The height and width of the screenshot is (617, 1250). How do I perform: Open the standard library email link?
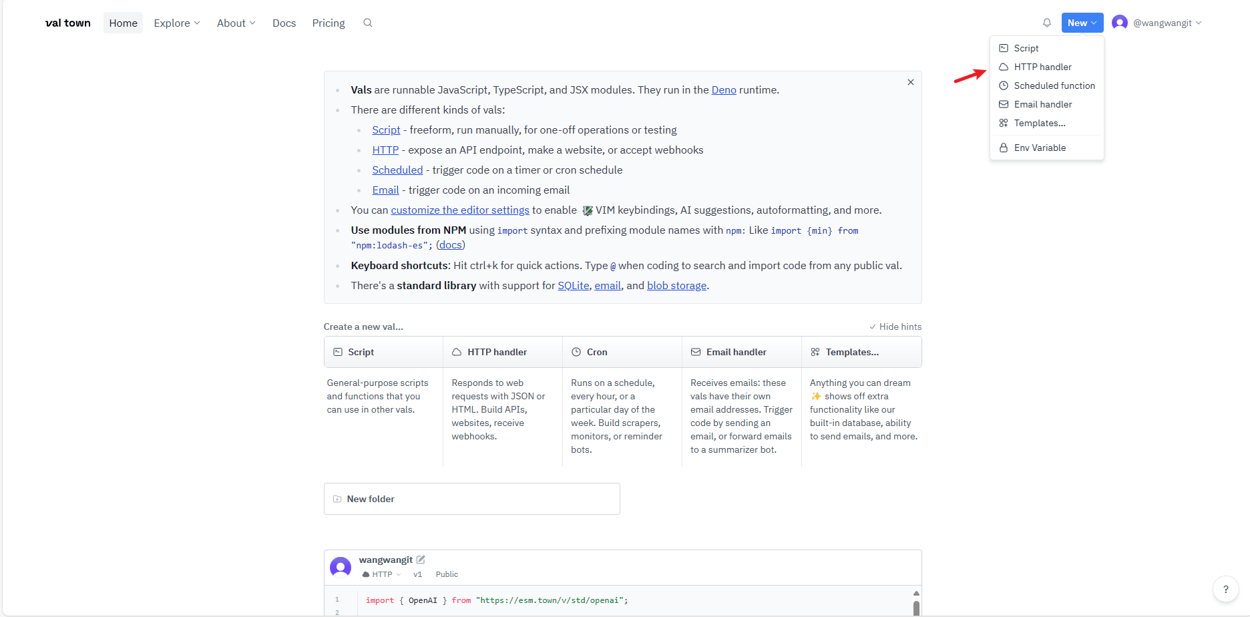coord(608,285)
